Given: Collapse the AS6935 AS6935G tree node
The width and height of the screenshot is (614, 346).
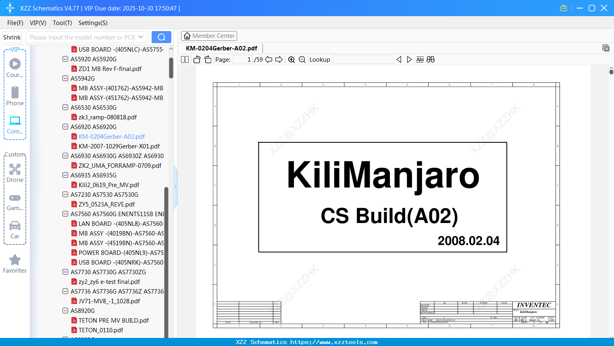Looking at the screenshot, I should coord(65,175).
